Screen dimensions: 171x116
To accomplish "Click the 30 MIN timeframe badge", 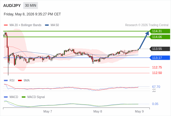I will [30, 6].
